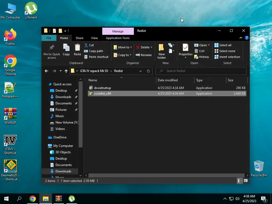
Task: Click Select none in ribbon
Action: [x=225, y=51]
